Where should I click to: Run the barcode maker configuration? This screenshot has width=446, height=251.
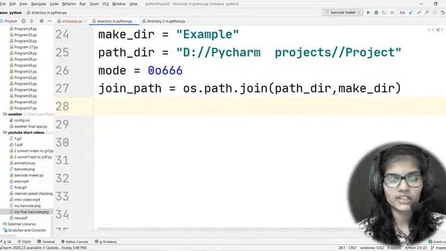(369, 13)
